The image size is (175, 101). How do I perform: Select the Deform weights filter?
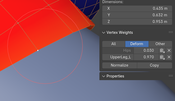click(x=137, y=44)
